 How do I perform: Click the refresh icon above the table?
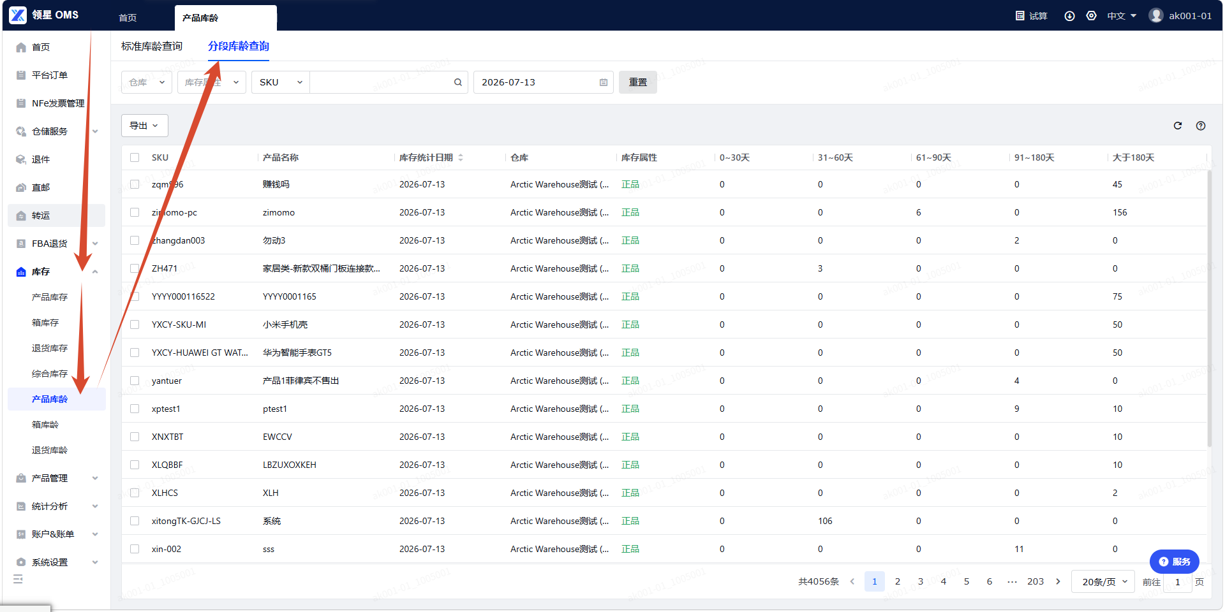[1178, 126]
